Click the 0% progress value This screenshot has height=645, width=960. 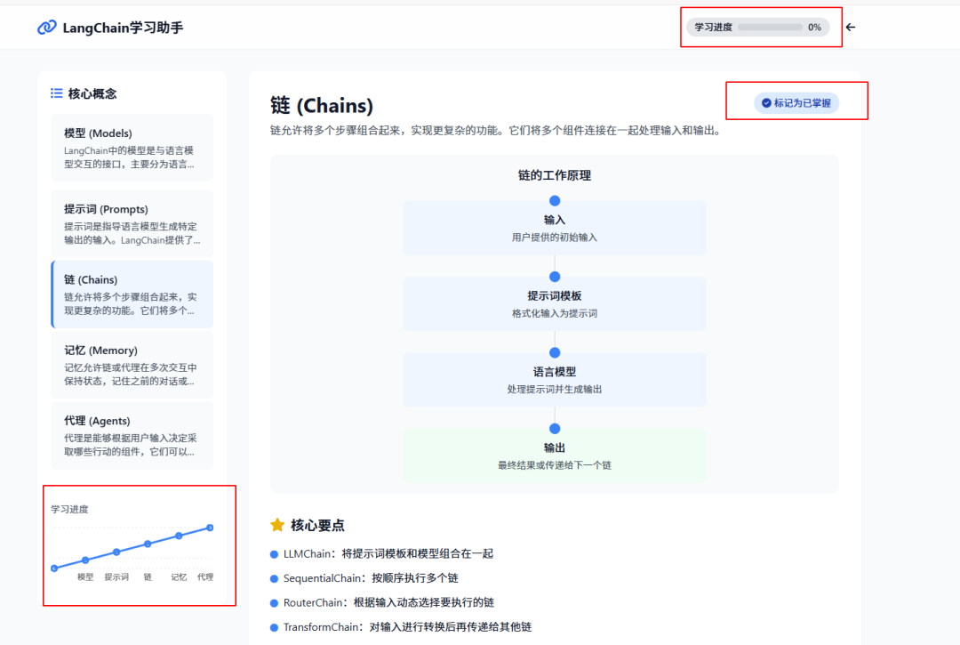tap(814, 27)
